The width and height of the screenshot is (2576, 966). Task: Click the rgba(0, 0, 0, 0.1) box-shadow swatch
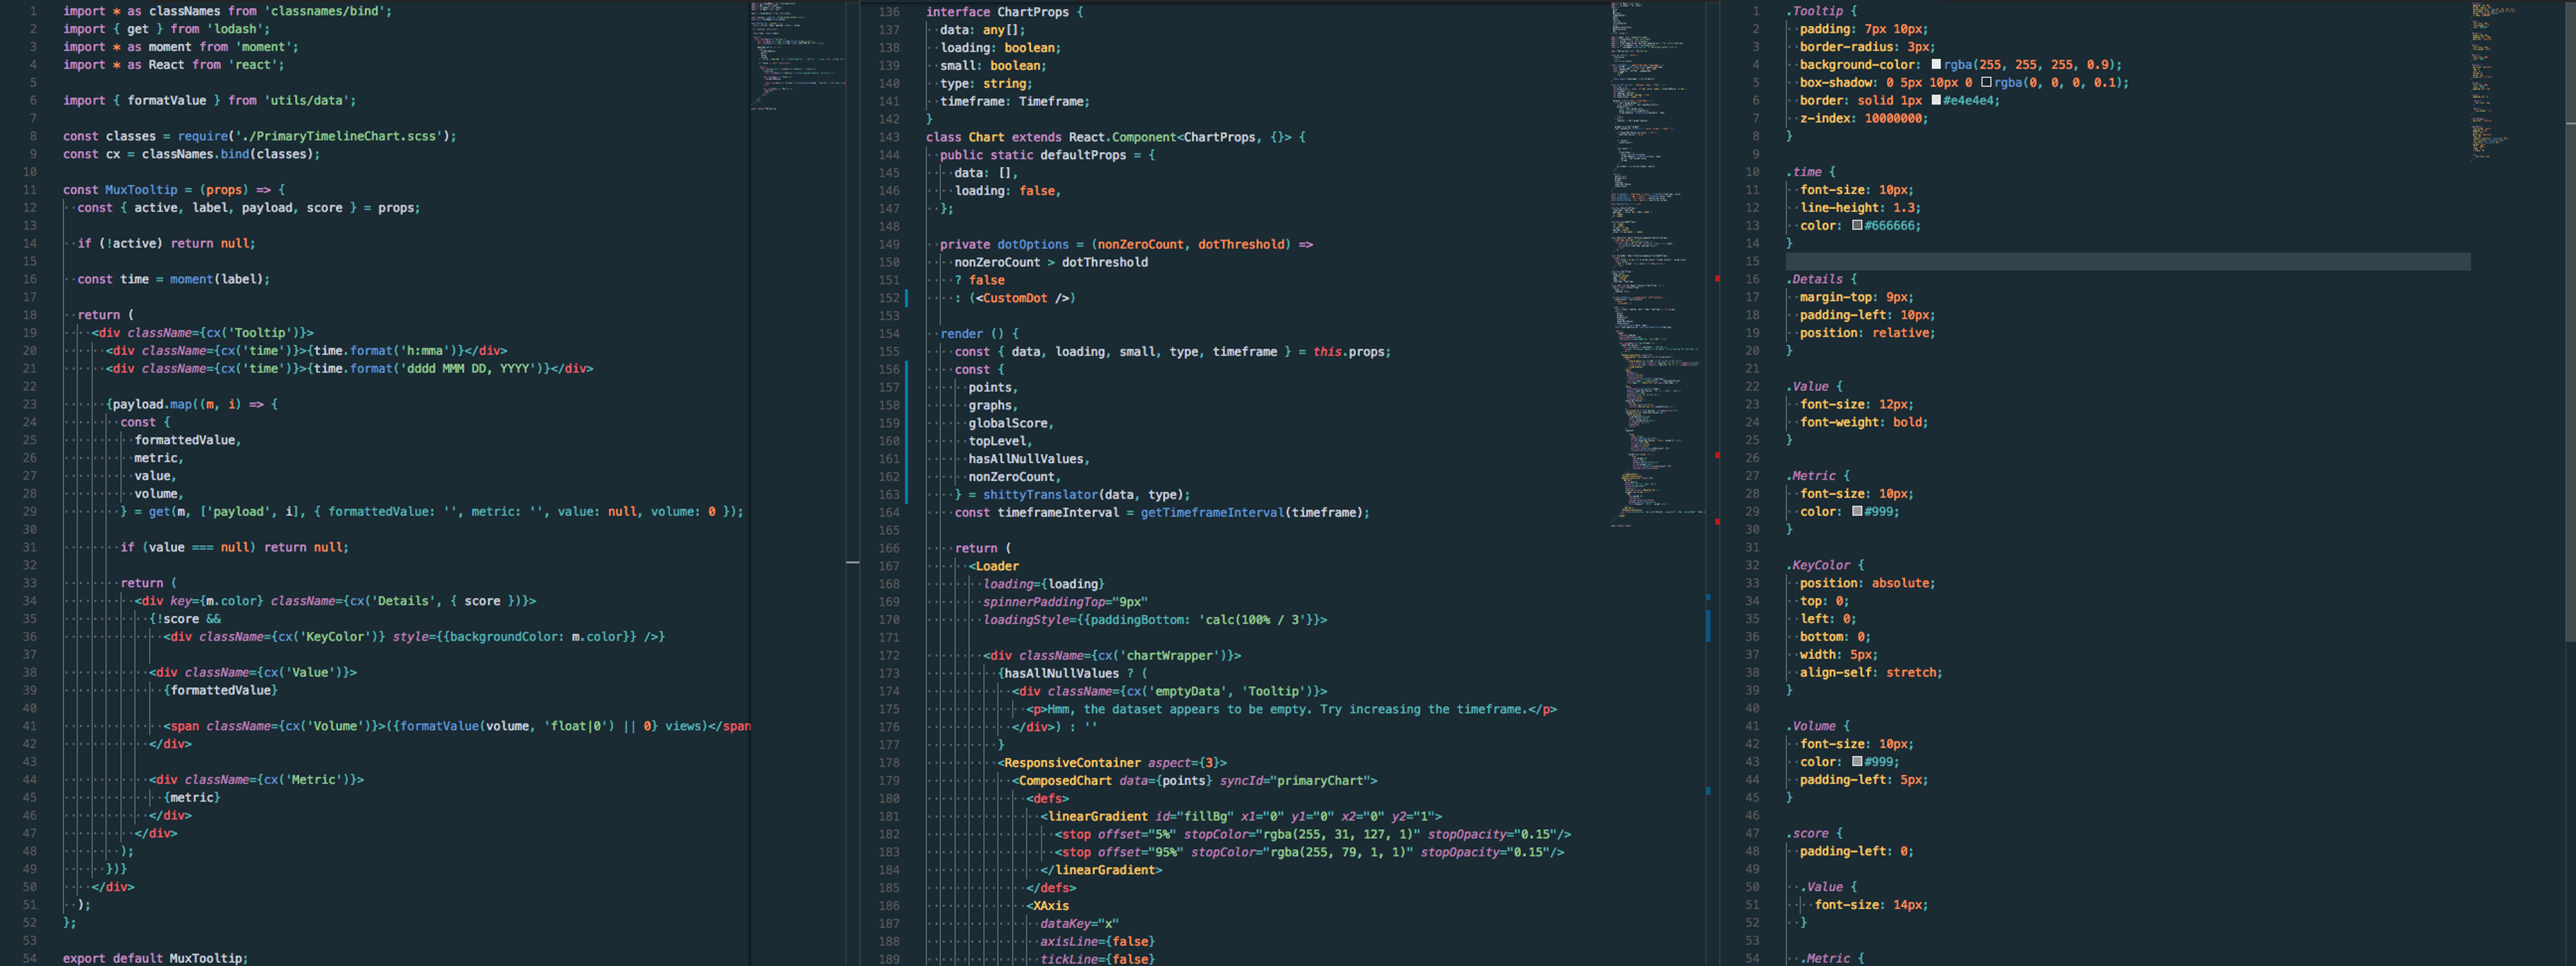pyautogui.click(x=1986, y=83)
